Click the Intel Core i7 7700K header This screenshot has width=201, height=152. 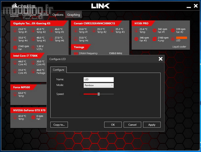tap(27, 56)
